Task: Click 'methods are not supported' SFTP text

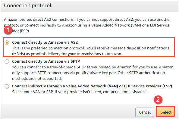Action: (x=37, y=79)
